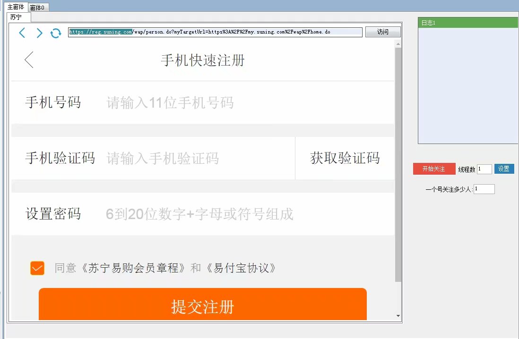Click the blue 设置 button
519x339 pixels.
click(x=504, y=169)
